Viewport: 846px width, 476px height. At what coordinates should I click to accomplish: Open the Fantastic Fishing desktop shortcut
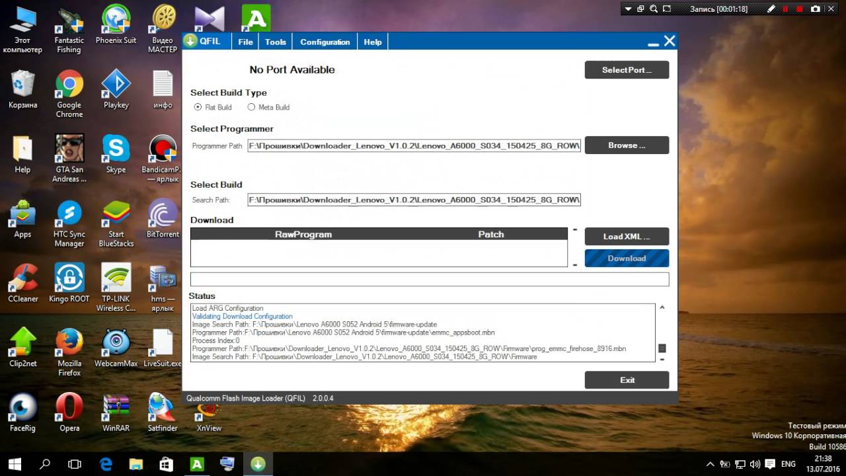[x=69, y=30]
